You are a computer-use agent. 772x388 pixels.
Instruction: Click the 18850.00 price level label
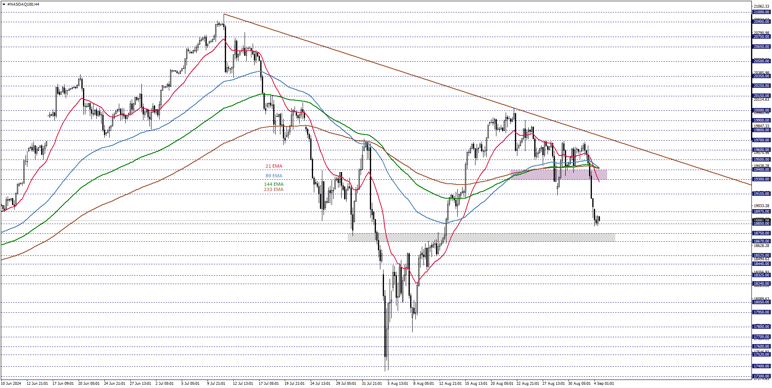[x=762, y=224]
